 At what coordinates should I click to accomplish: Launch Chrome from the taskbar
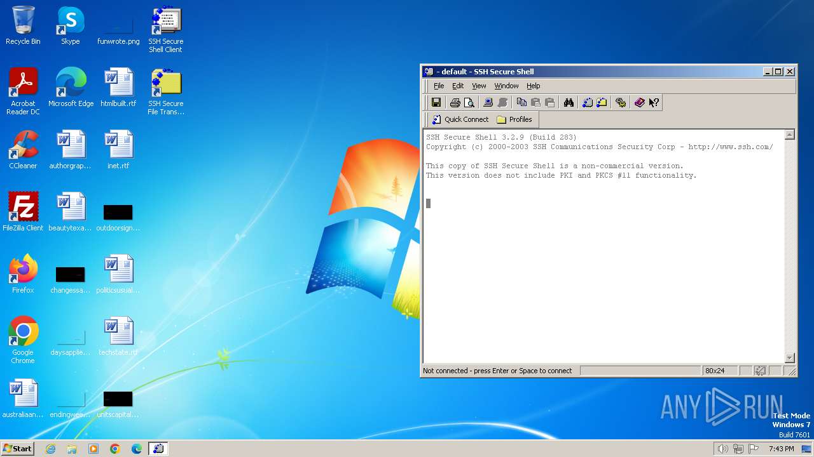coord(115,449)
